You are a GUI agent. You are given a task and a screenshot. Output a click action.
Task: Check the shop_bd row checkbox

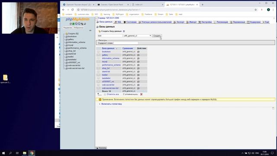click(98, 68)
